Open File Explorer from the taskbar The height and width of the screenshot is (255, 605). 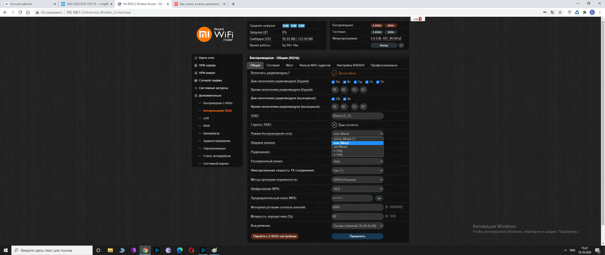tap(110, 250)
